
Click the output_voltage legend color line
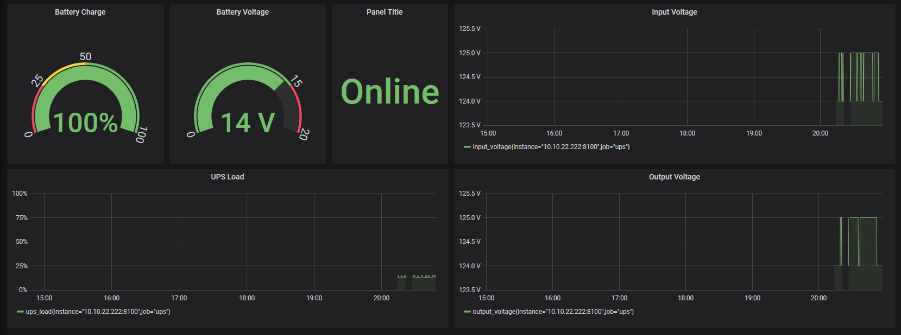point(467,312)
